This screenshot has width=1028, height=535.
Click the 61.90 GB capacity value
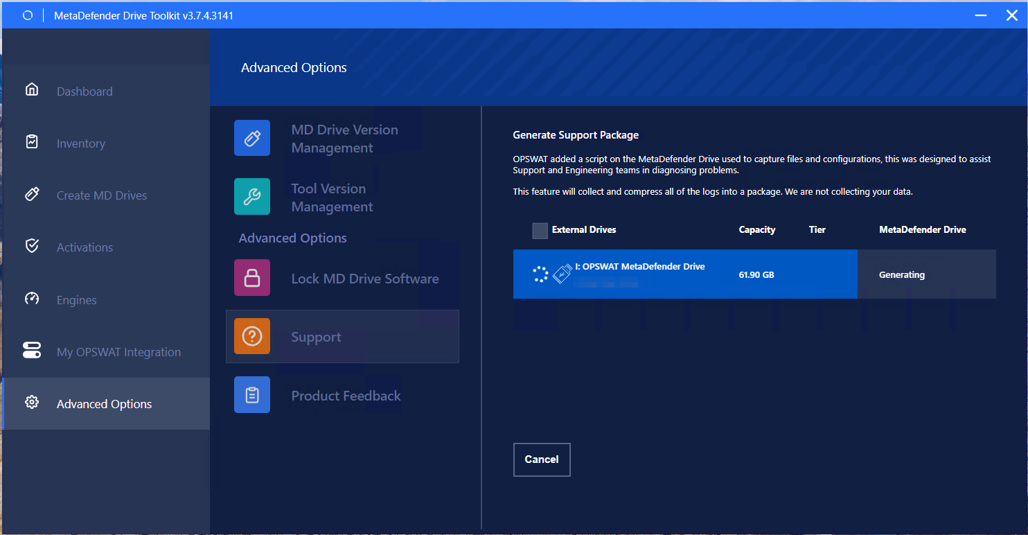click(756, 274)
